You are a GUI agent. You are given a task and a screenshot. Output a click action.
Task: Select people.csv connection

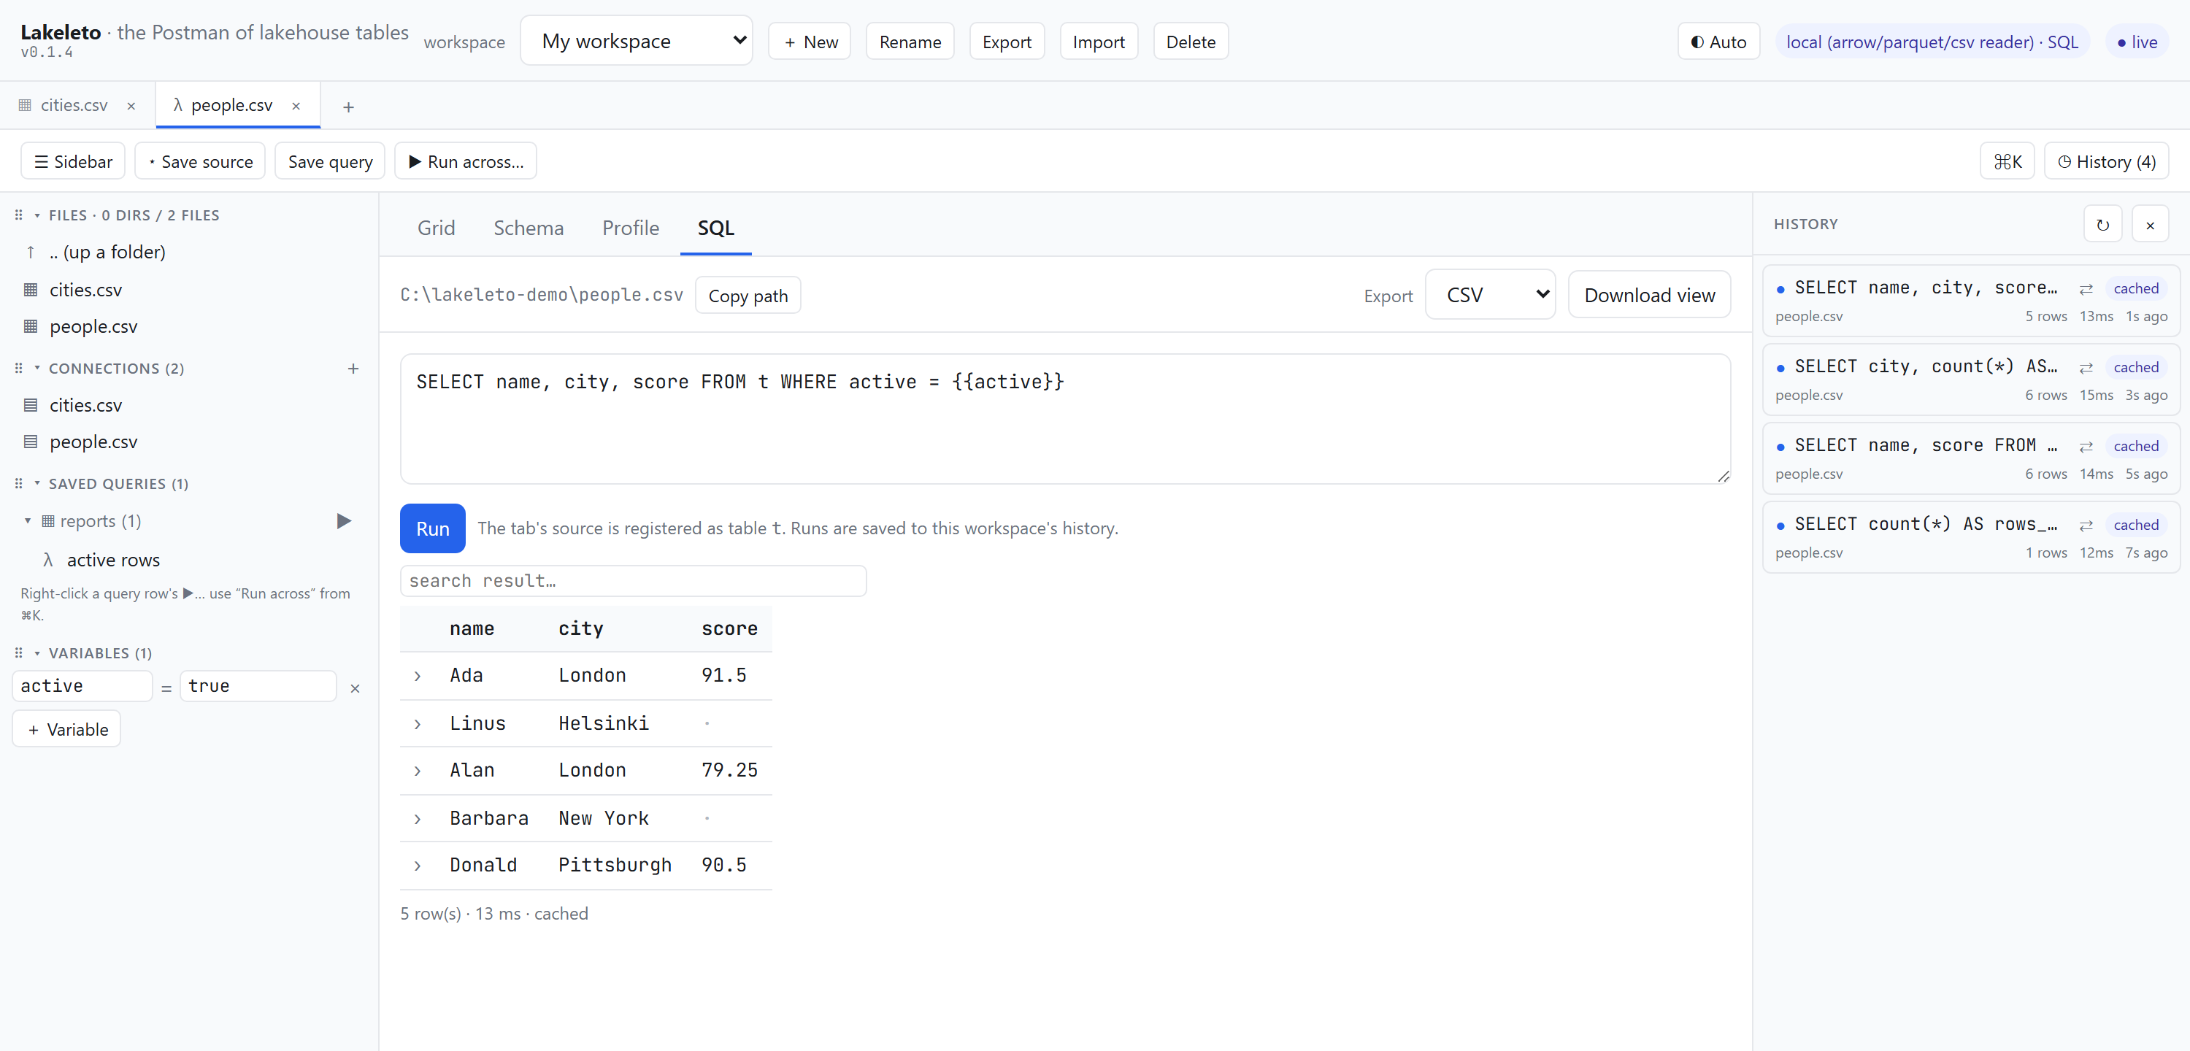pyautogui.click(x=93, y=442)
